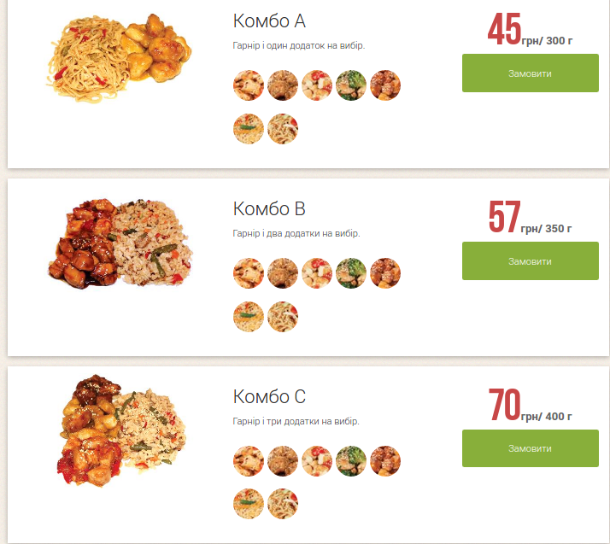Pick first chicken dish icon in Комбо A
Image resolution: width=610 pixels, height=544 pixels.
249,85
